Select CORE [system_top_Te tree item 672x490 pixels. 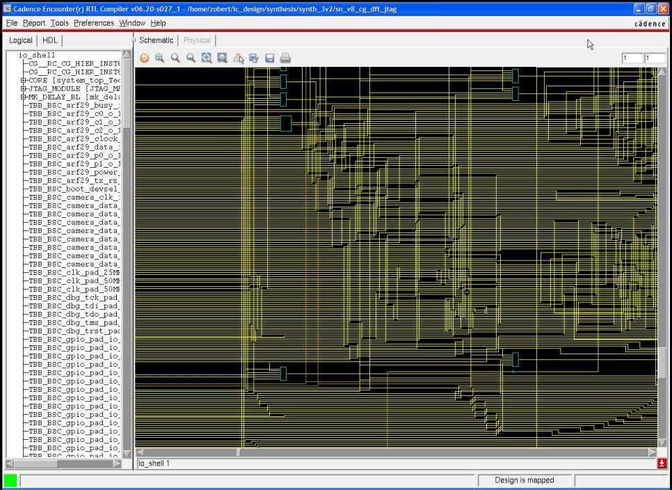[74, 80]
